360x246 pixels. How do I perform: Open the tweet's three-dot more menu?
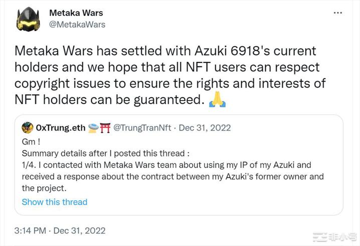point(338,13)
